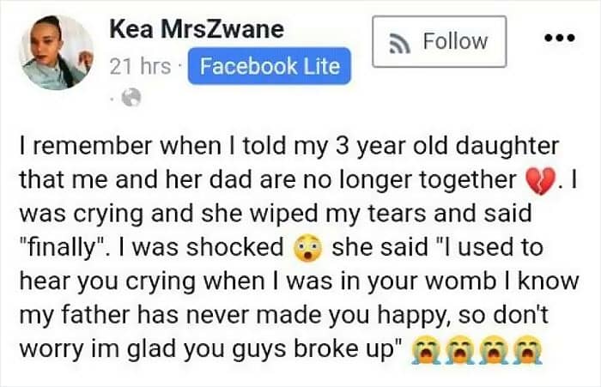Image resolution: width=601 pixels, height=387 pixels.
Task: Click the first crying face emoji
Action: (x=424, y=349)
